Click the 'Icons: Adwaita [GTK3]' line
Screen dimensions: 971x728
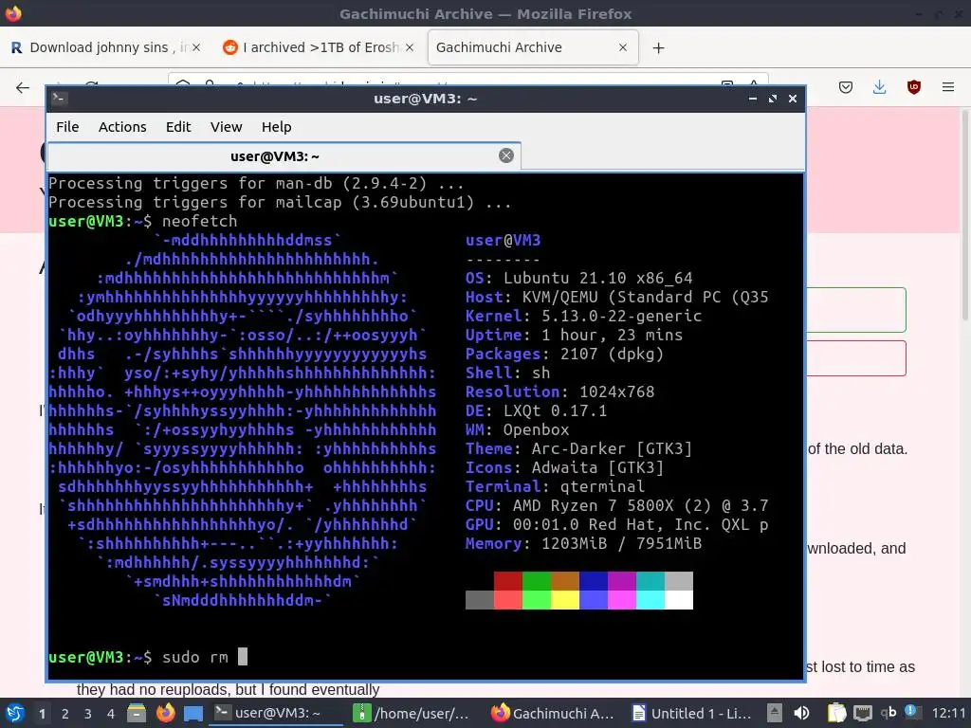click(565, 468)
